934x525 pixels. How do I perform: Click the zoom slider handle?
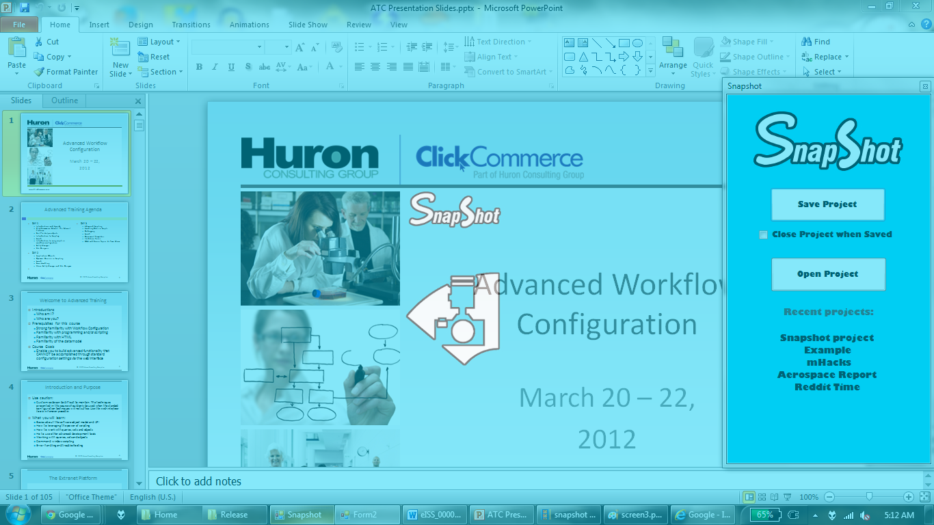pos(869,497)
